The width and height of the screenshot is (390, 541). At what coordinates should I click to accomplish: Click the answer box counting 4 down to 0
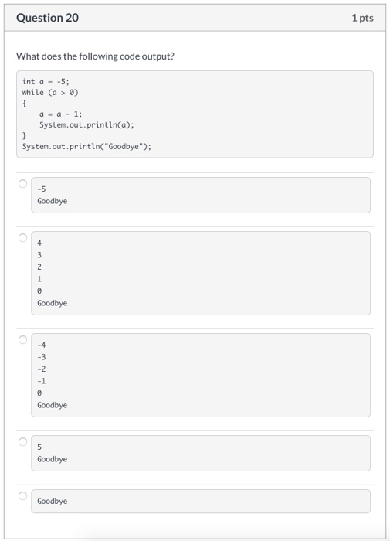tap(201, 273)
